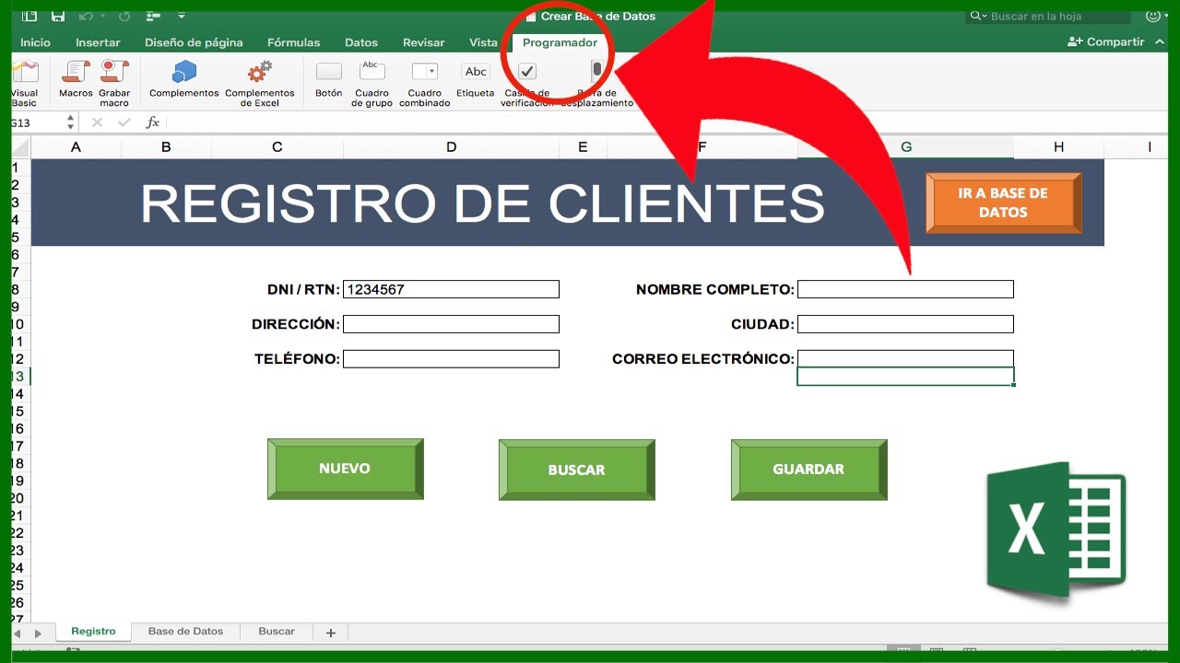This screenshot has height=663, width=1180.
Task: Click the DNI / RTN field with 1234567
Action: (451, 289)
